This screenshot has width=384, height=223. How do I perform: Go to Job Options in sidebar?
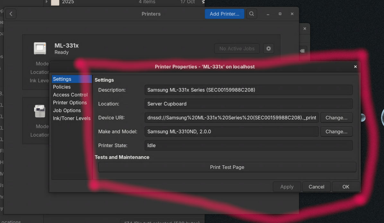(67, 110)
